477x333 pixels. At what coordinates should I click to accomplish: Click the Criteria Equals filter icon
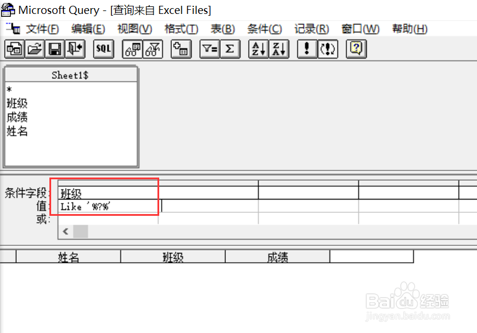tap(210, 49)
